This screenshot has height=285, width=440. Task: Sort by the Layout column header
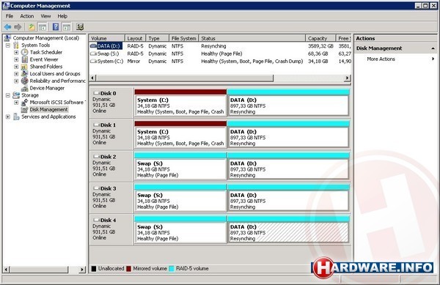point(135,38)
